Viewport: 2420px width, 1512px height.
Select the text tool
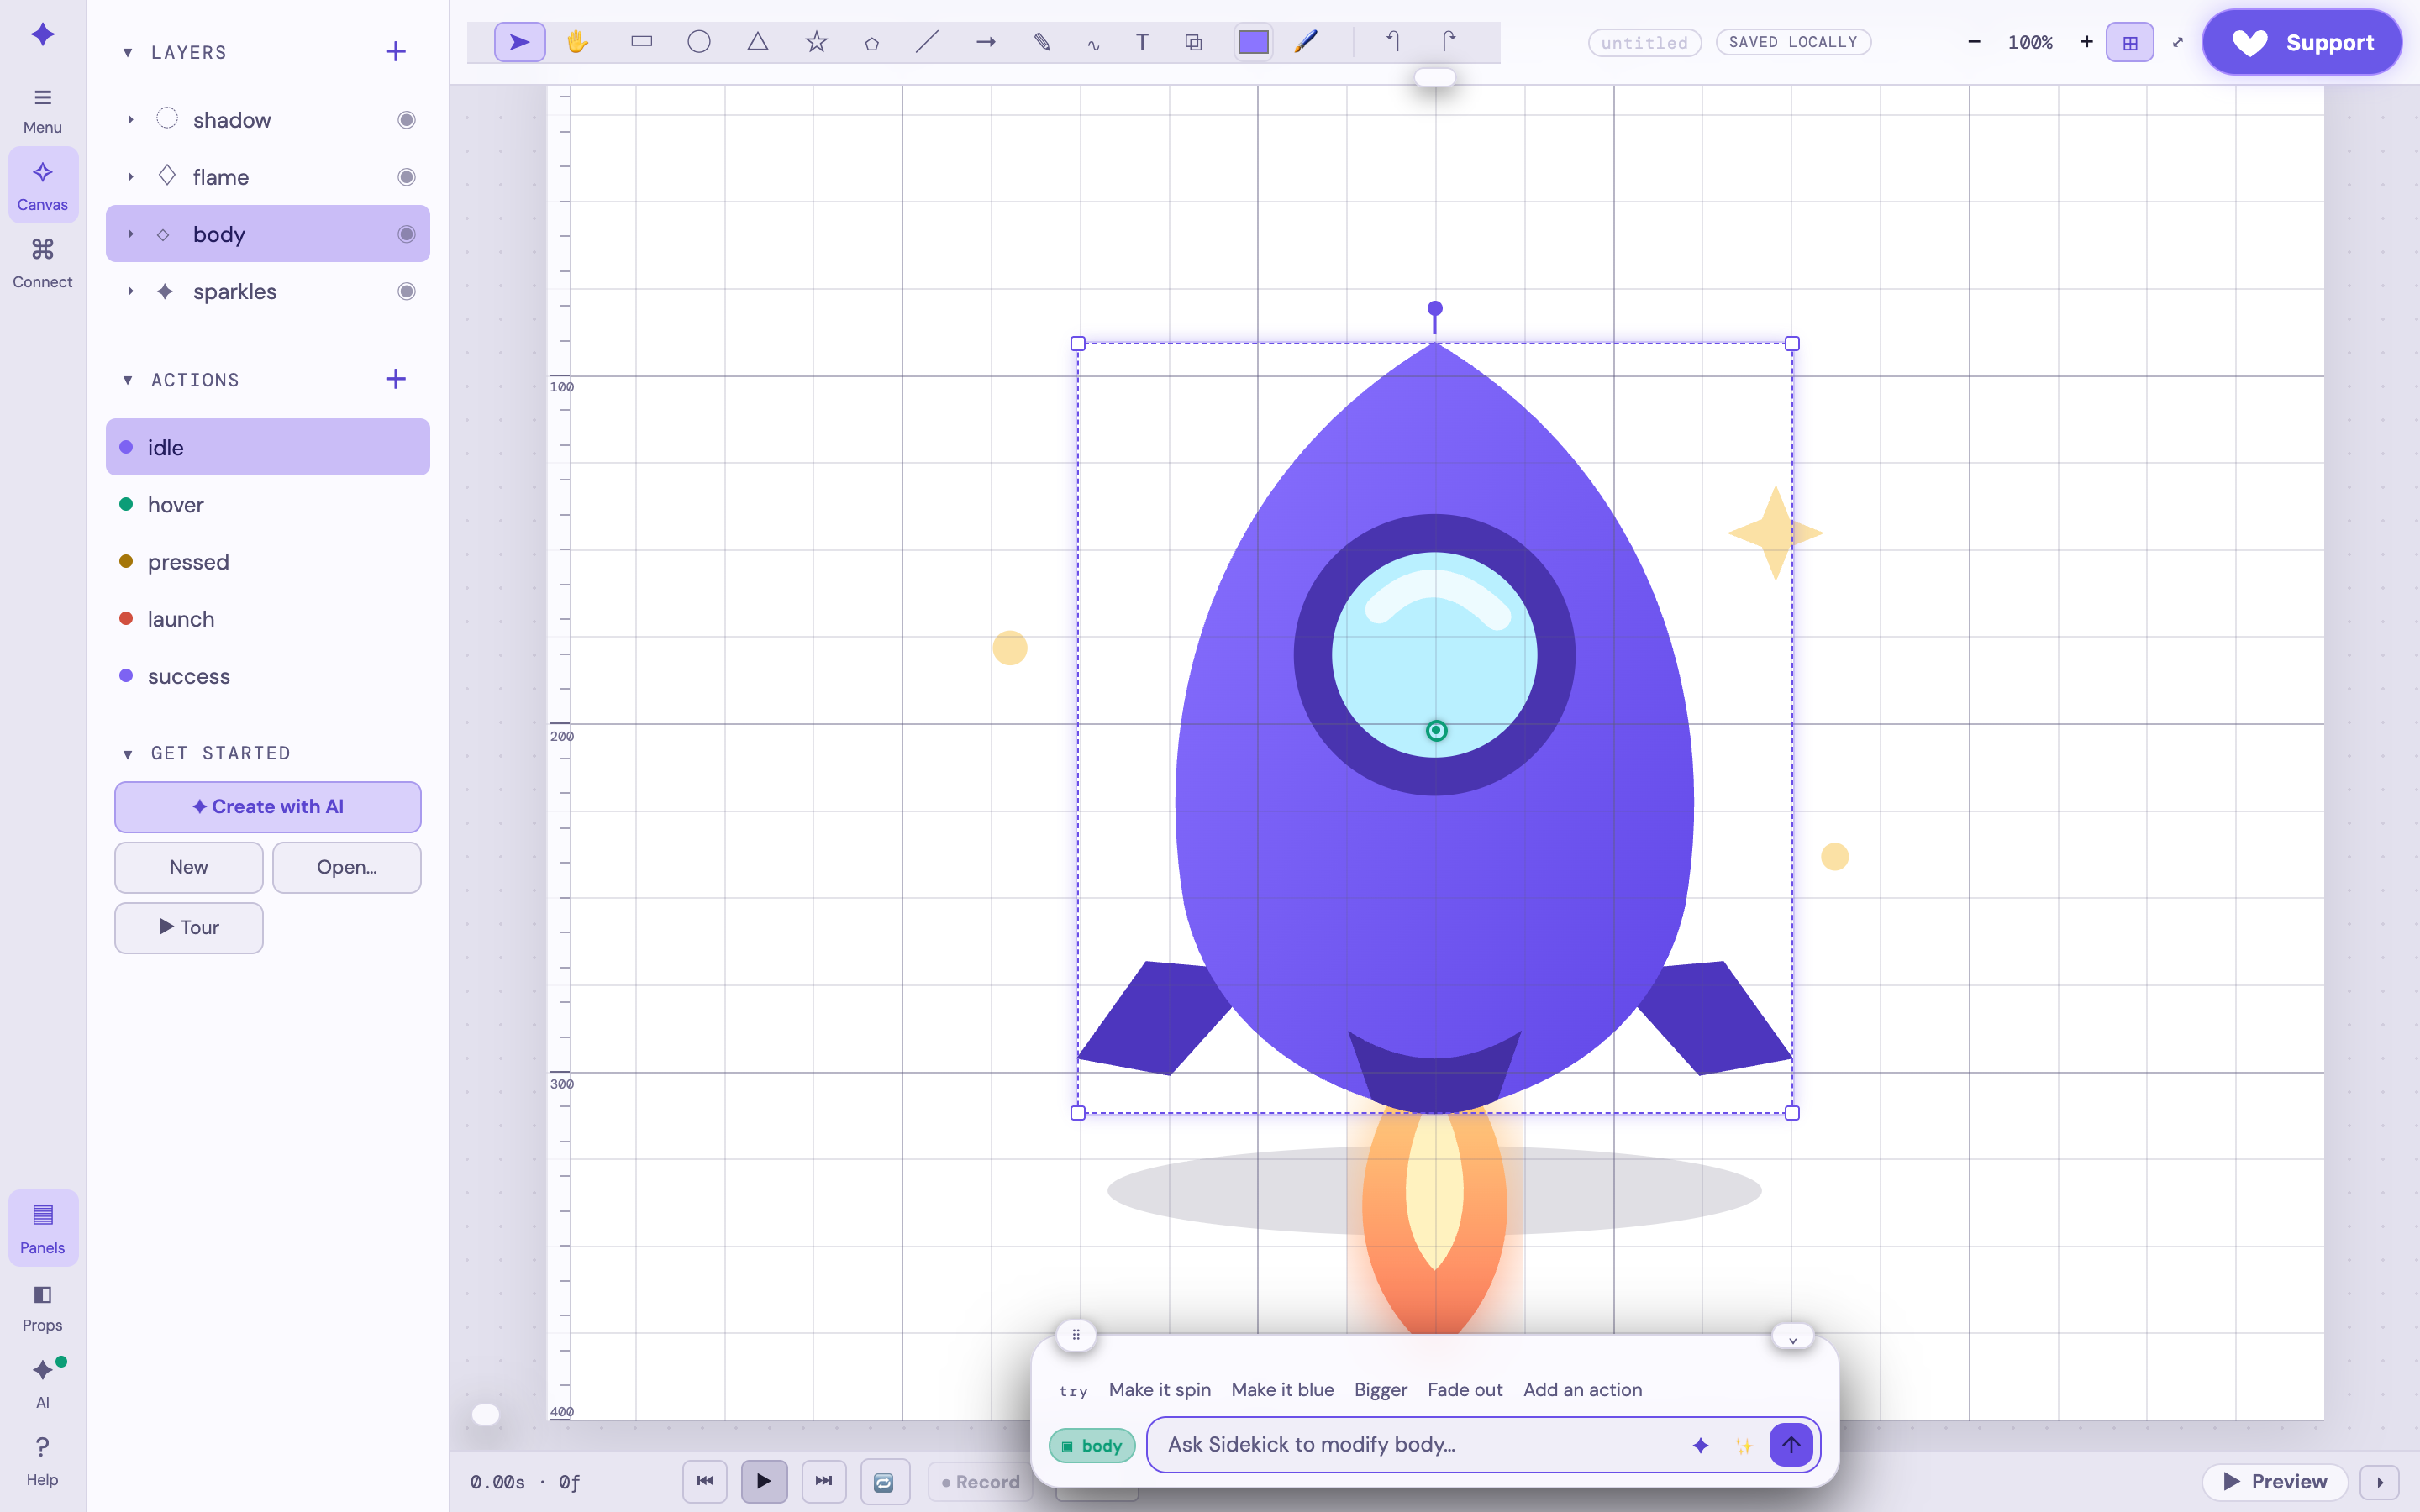[1141, 42]
